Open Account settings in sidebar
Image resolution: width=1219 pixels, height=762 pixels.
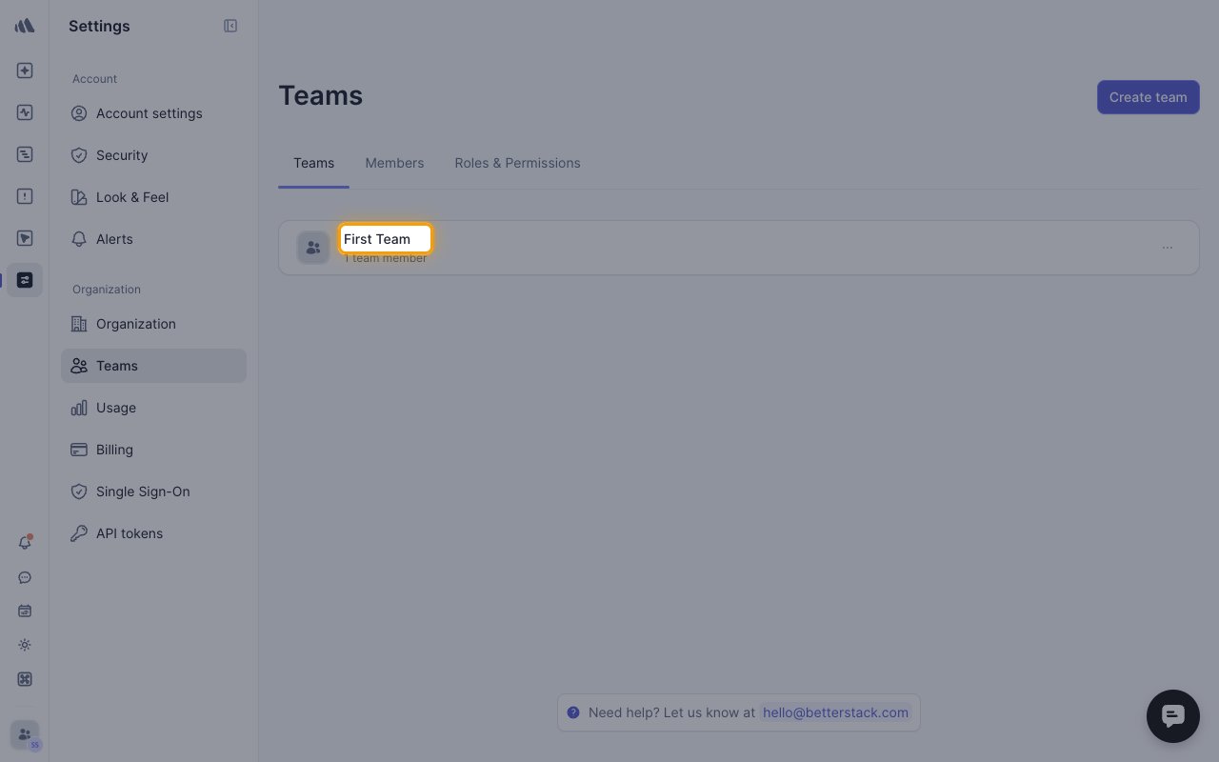click(153, 113)
